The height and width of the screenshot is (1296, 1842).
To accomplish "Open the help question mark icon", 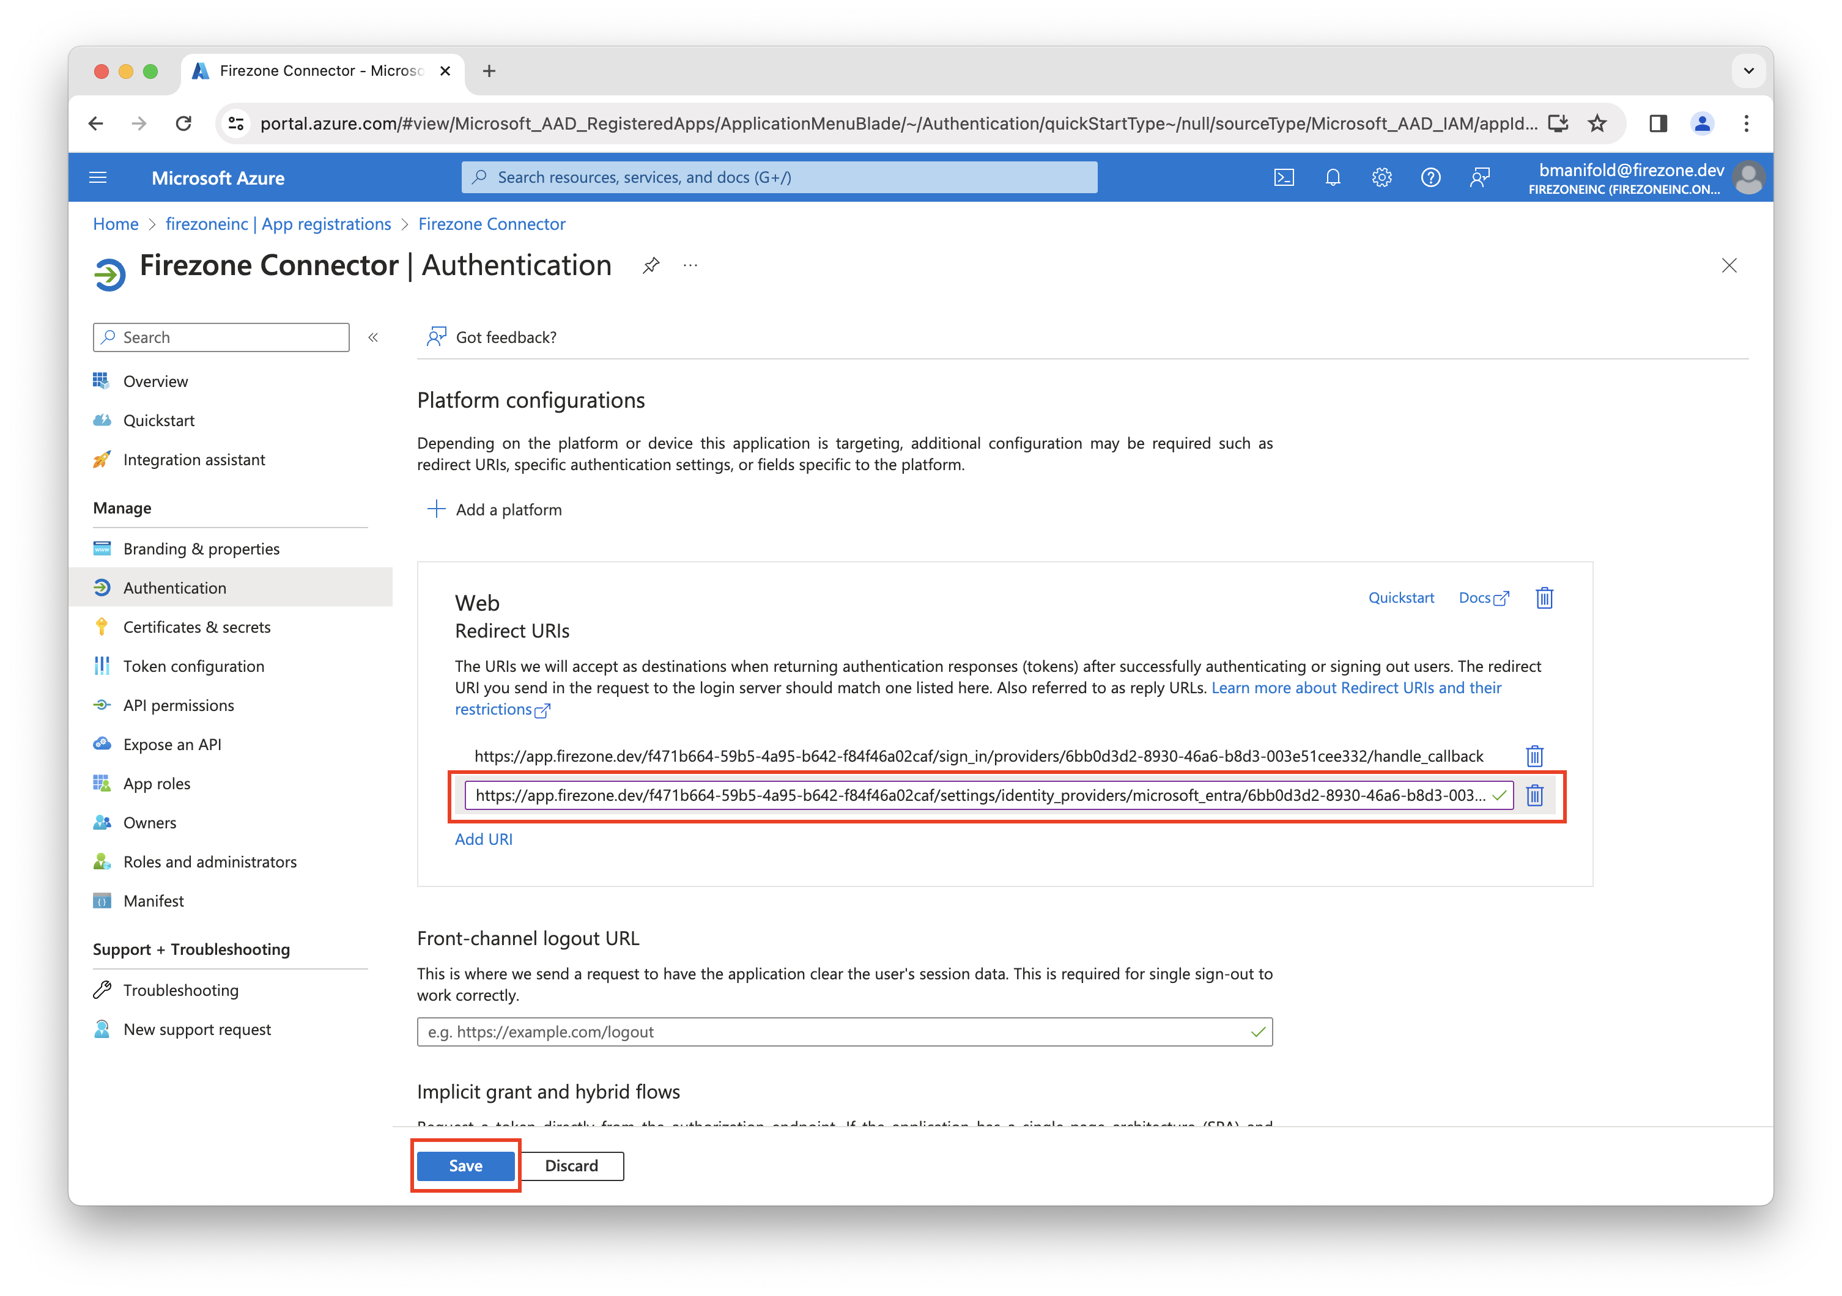I will [1430, 177].
